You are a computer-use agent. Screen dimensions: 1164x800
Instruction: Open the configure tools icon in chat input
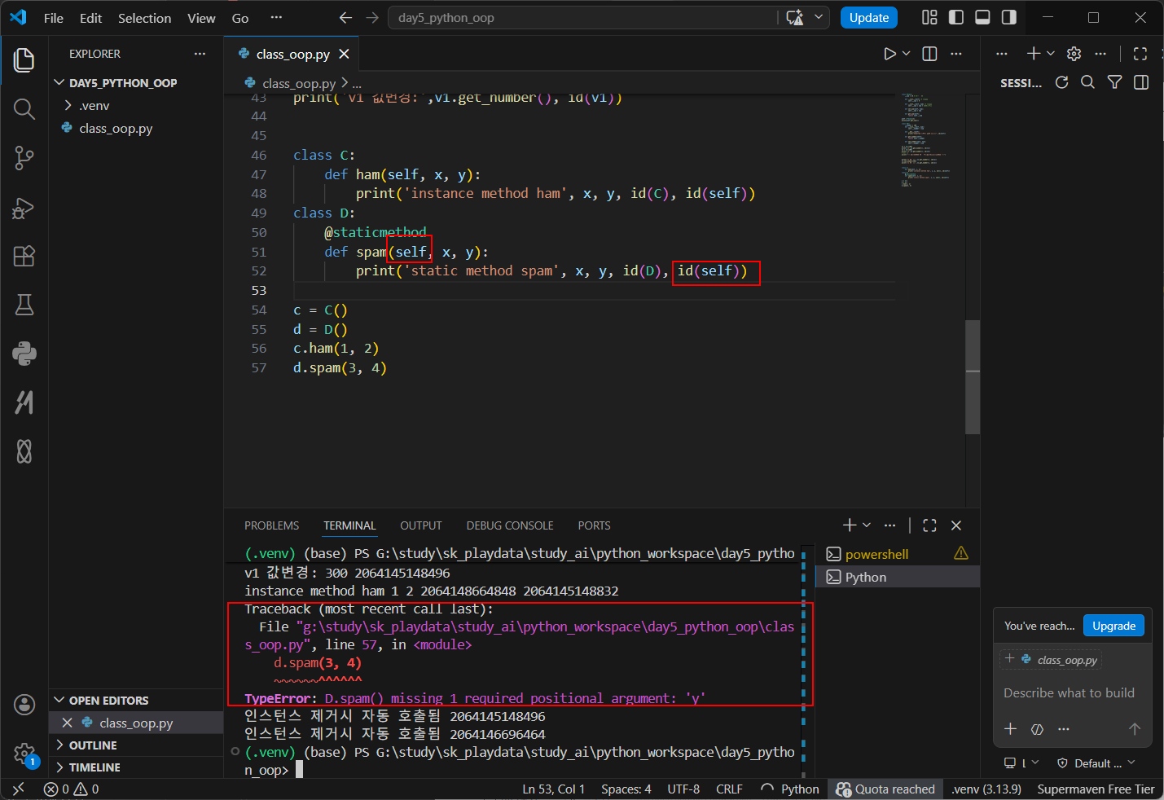point(1037,729)
